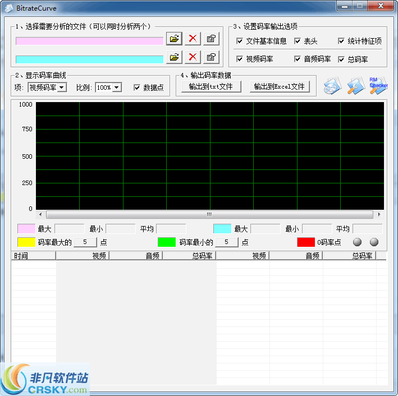Show properties of the second file
The image size is (398, 396).
click(x=211, y=57)
